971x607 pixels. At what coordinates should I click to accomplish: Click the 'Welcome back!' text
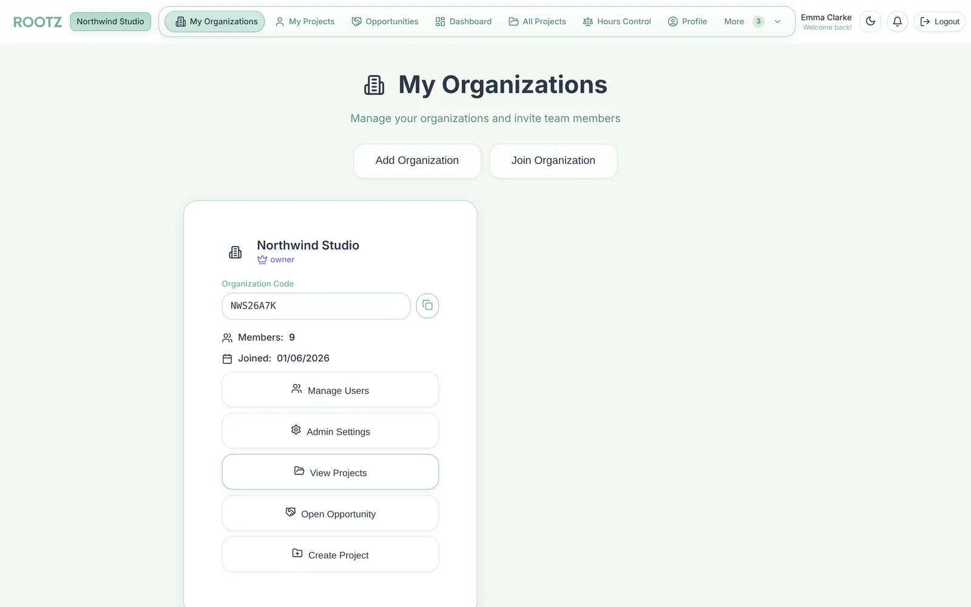tap(827, 28)
